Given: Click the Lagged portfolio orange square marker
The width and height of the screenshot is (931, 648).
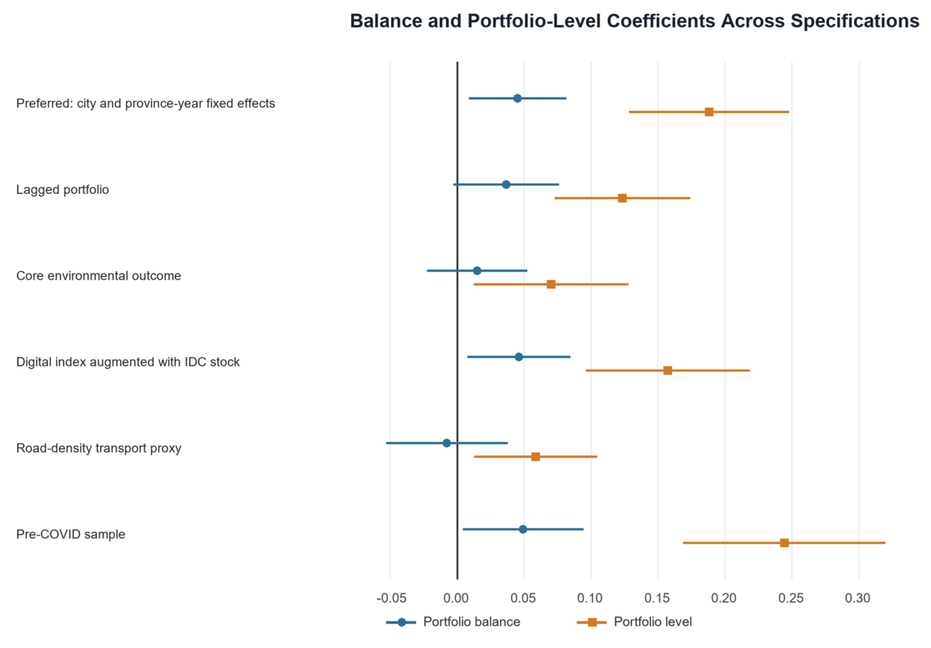Looking at the screenshot, I should click(622, 198).
